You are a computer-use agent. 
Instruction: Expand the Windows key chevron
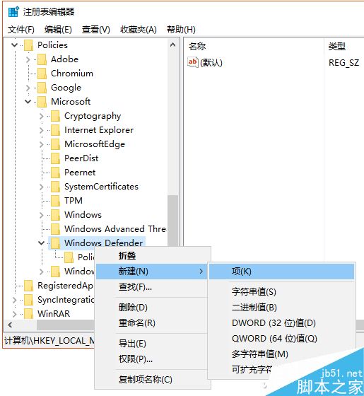pyautogui.click(x=42, y=215)
